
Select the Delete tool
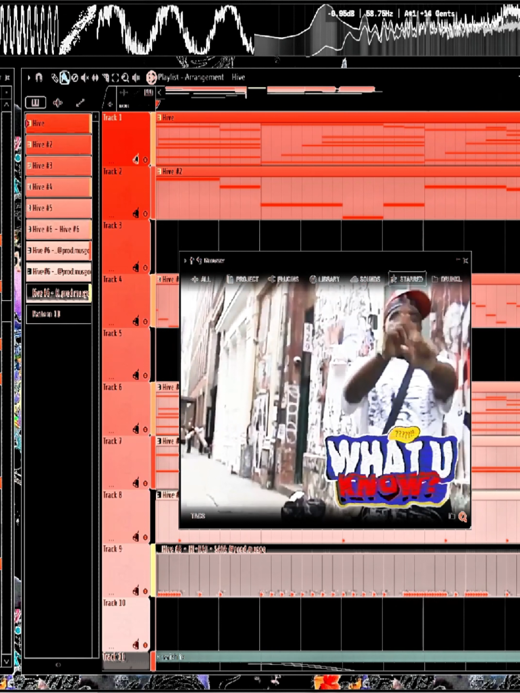pos(75,78)
